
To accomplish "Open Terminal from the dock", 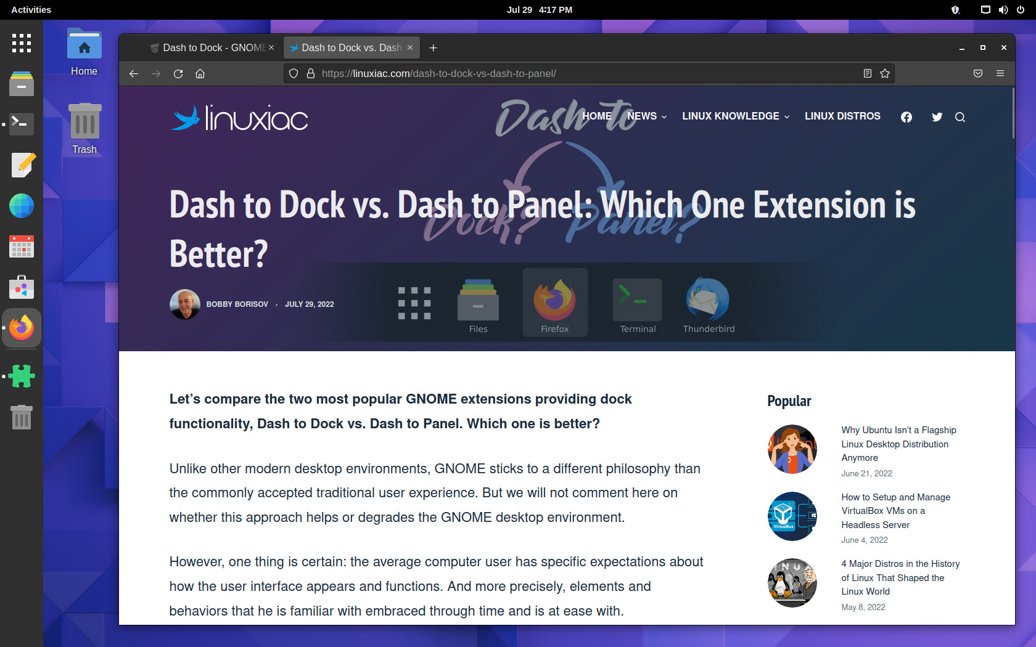I will coord(22,124).
